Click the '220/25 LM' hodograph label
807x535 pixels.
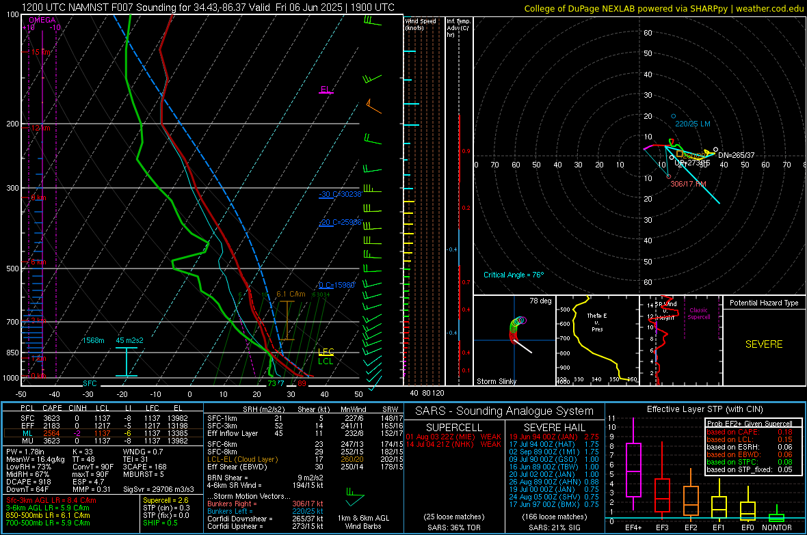(693, 124)
